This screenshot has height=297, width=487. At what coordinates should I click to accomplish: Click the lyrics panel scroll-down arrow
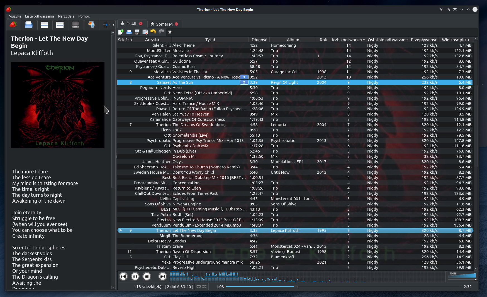[x=113, y=287]
